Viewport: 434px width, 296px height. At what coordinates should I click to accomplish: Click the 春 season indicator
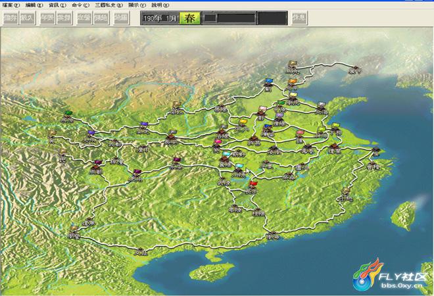tap(190, 18)
